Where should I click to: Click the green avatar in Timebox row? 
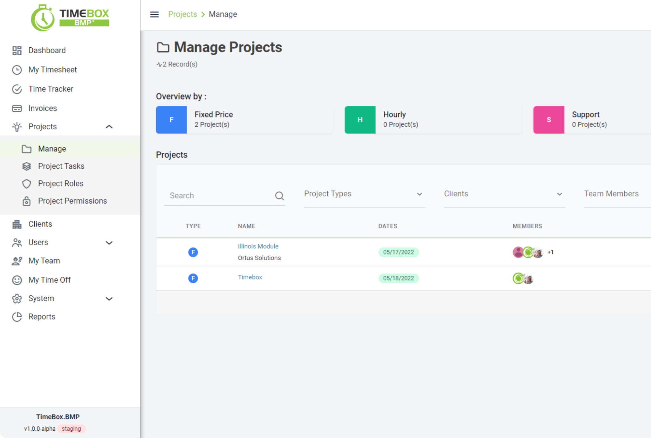pyautogui.click(x=518, y=279)
